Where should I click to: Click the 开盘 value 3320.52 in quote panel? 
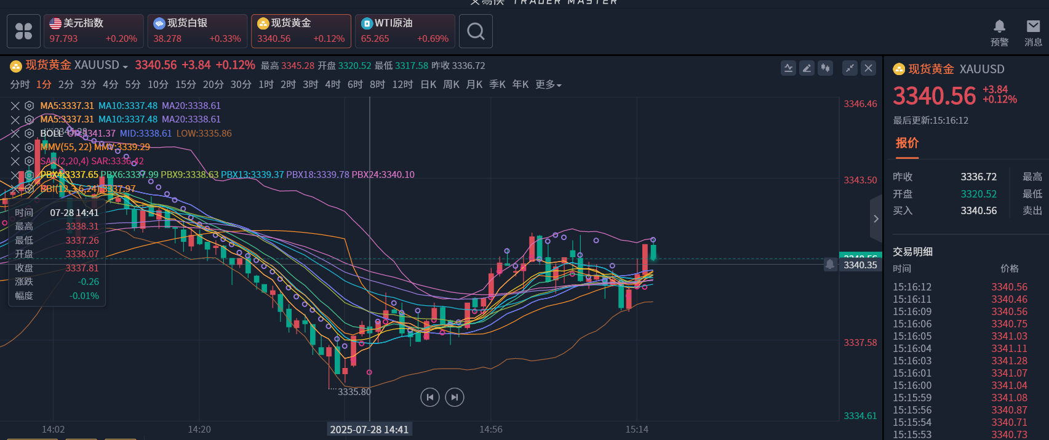[979, 194]
